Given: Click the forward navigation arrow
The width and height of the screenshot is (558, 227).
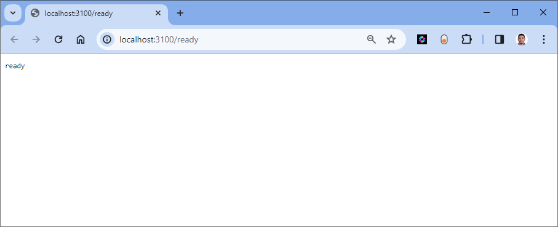Looking at the screenshot, I should [x=36, y=39].
